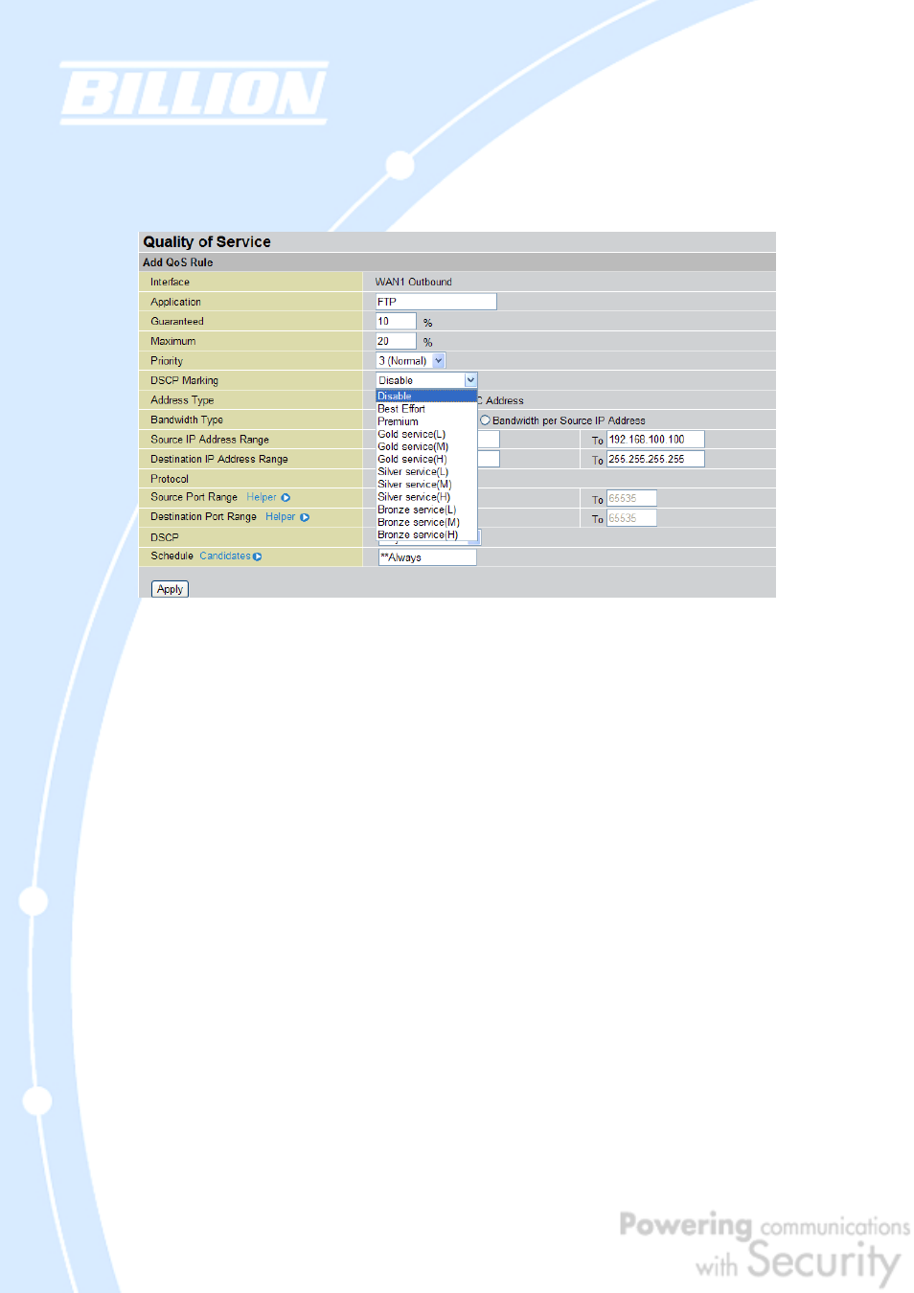The image size is (914, 1293).
Task: Click the Application field containing FTP
Action: point(436,302)
